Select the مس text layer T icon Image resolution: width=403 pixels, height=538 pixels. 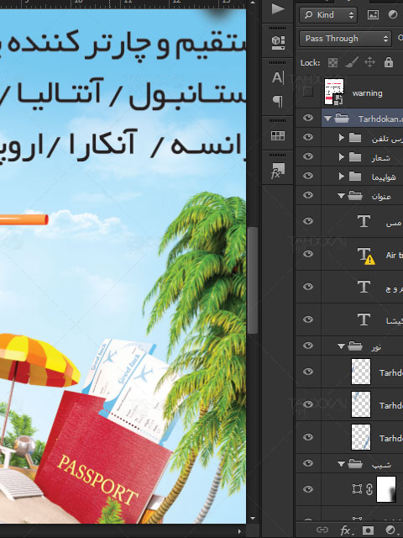364,221
